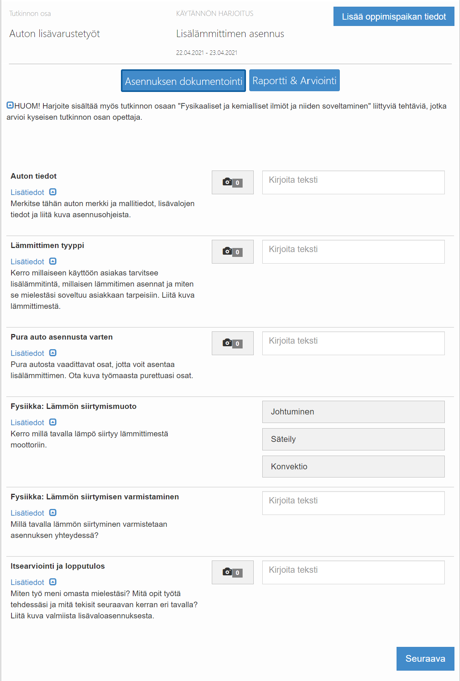Add photo for Lämmittimen tyyppi section
Image resolution: width=460 pixels, height=681 pixels.
click(233, 252)
